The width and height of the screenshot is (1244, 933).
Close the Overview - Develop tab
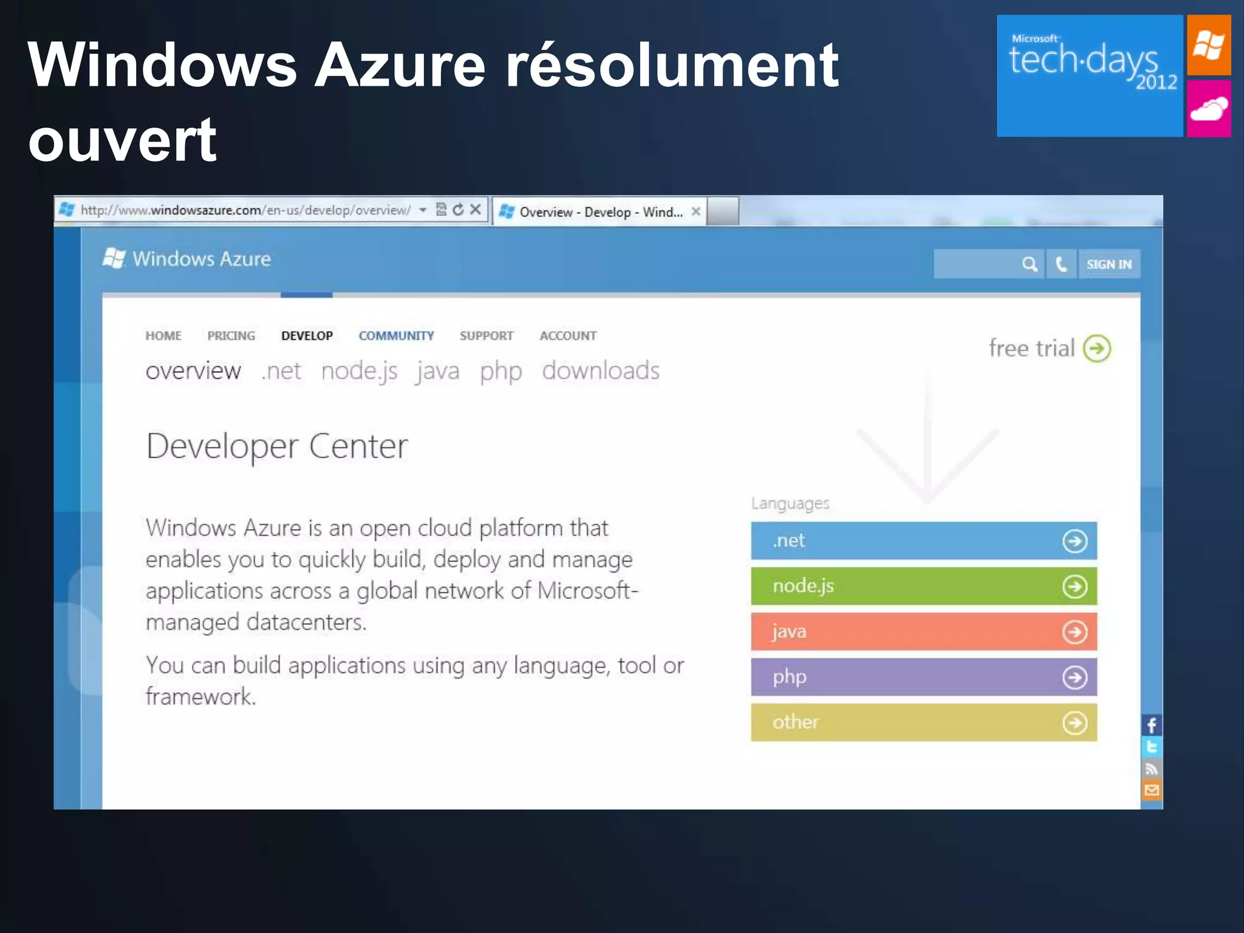coord(696,211)
